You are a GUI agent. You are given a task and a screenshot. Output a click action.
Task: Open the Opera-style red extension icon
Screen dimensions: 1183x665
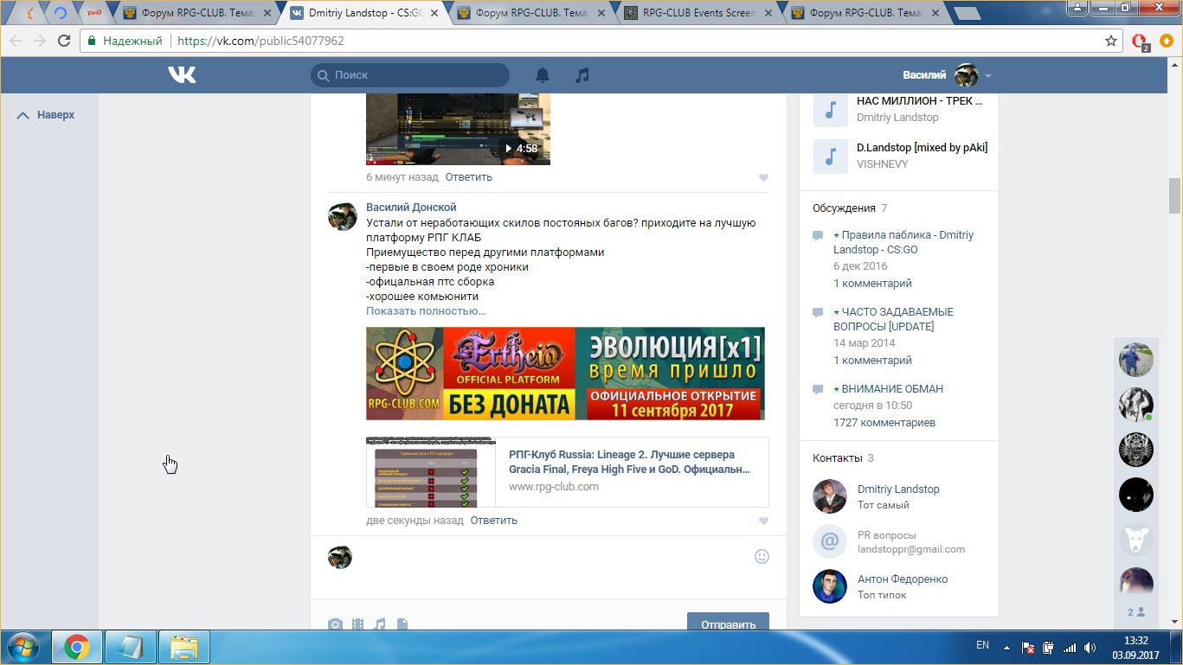(x=1140, y=41)
